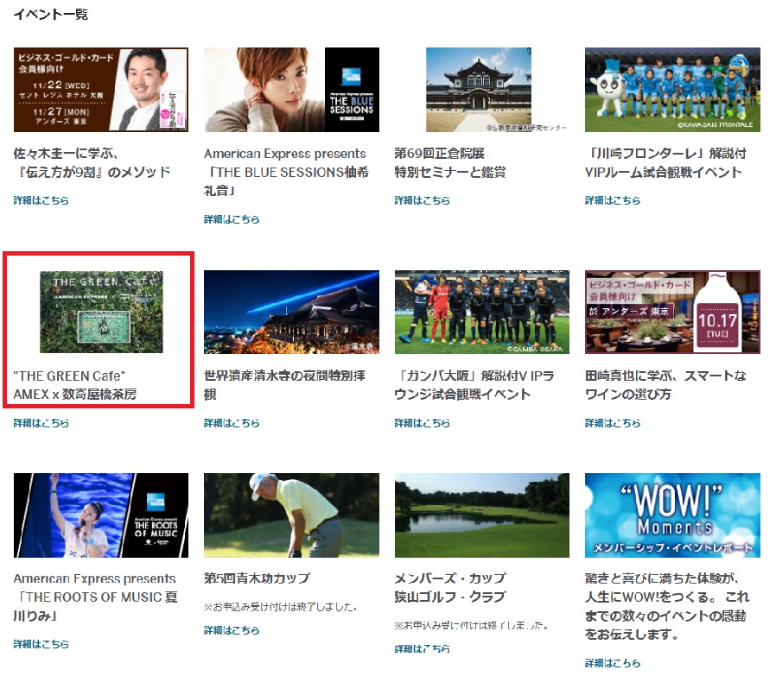
Task: Open the 田崎真也 wine event banner
Action: (672, 312)
